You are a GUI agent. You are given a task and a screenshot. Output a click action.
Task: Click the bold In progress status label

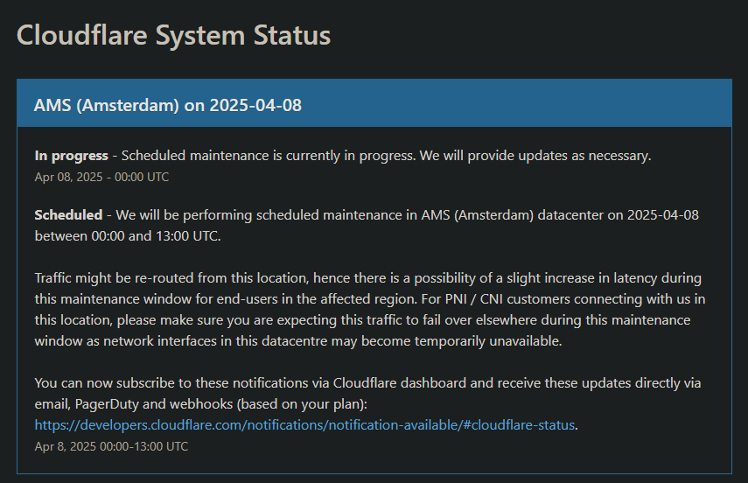pos(71,156)
